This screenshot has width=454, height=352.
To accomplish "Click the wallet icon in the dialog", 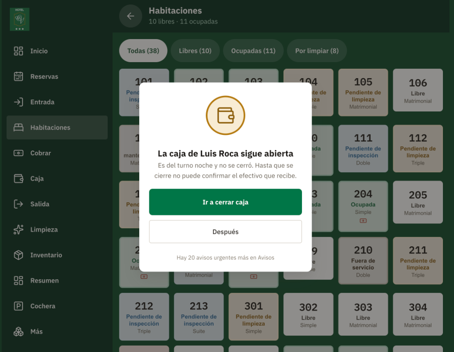I will [226, 115].
